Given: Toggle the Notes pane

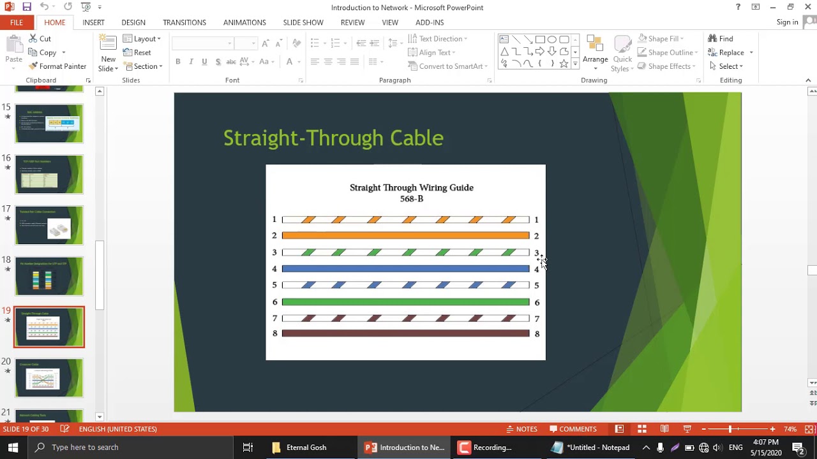Looking at the screenshot, I should coord(521,429).
